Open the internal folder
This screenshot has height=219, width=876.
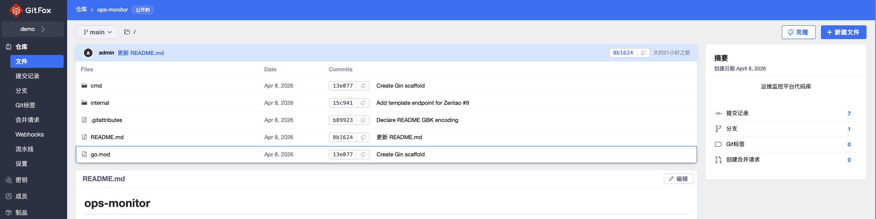coord(100,103)
